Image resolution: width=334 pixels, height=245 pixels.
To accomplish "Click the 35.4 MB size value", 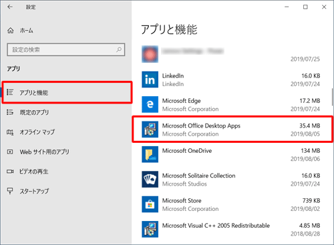I will click(309, 126).
